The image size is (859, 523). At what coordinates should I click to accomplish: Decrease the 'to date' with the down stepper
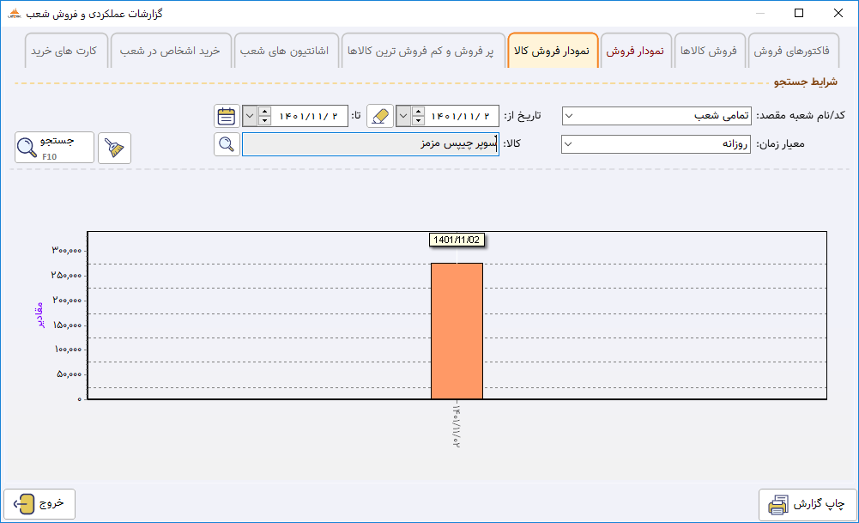pyautogui.click(x=264, y=121)
